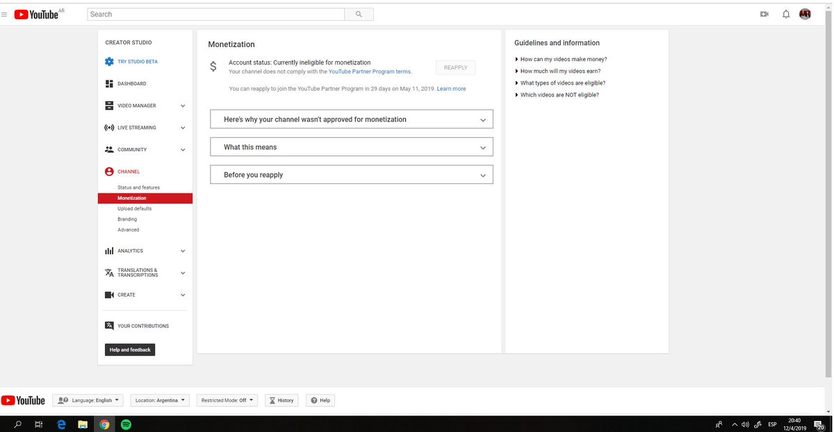834x432 pixels.
Task: Click the Try Studio Beta gear icon
Action: coord(109,62)
